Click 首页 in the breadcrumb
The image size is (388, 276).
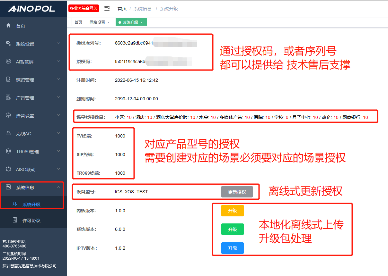[x=122, y=9]
